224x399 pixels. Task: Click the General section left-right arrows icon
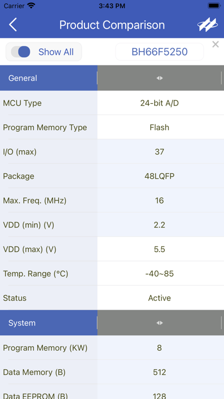159,78
